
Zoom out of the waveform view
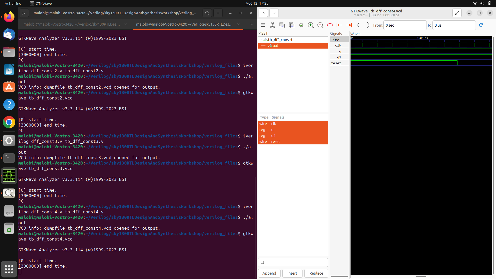(320, 25)
